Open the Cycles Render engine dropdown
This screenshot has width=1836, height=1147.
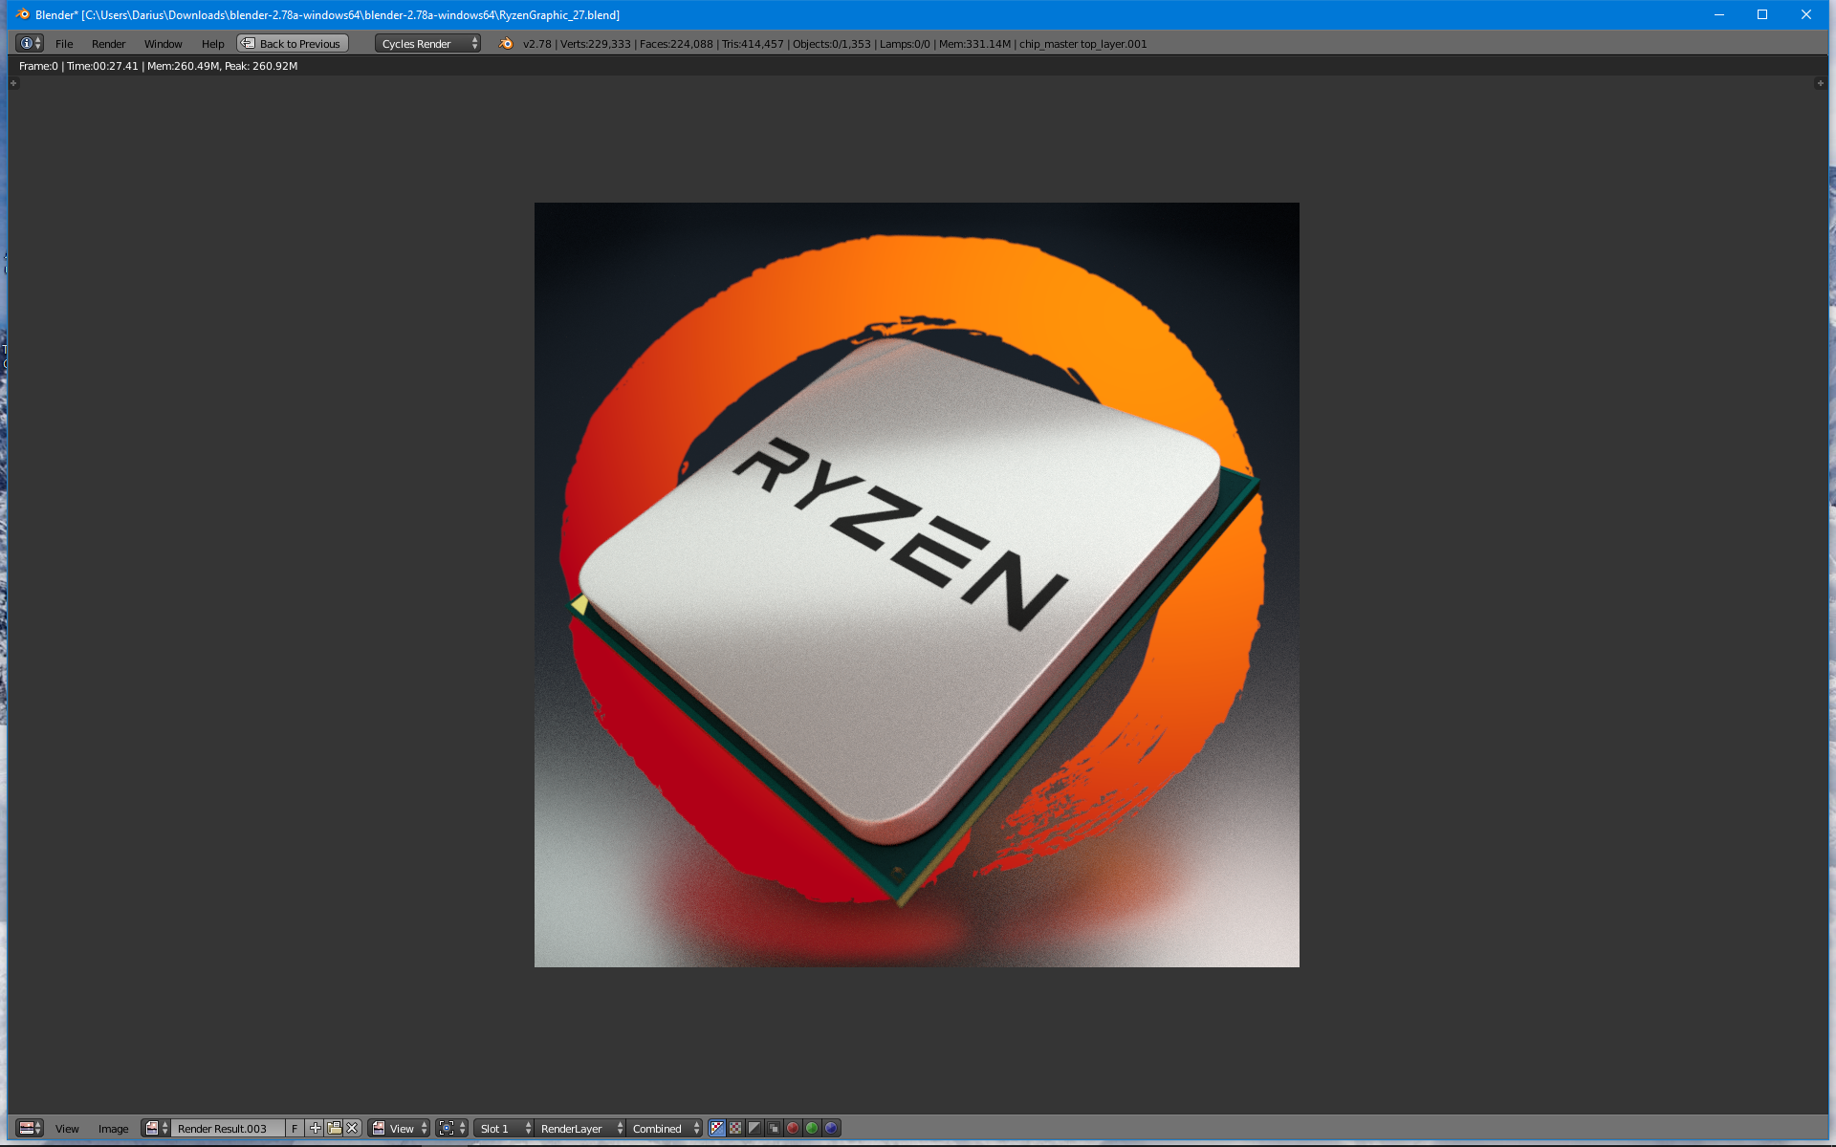click(x=427, y=43)
